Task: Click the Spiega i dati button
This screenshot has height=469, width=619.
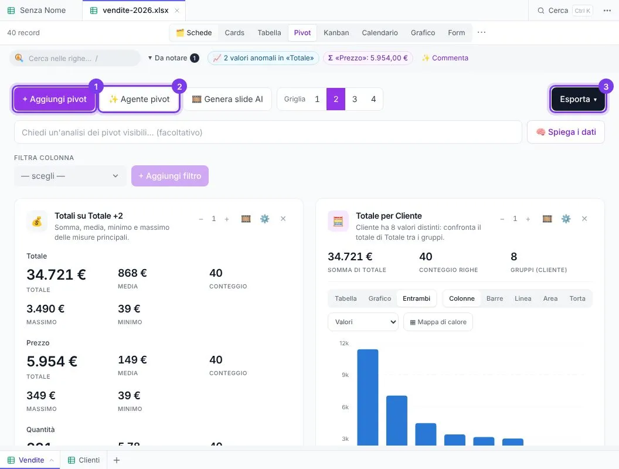Action: pyautogui.click(x=566, y=132)
